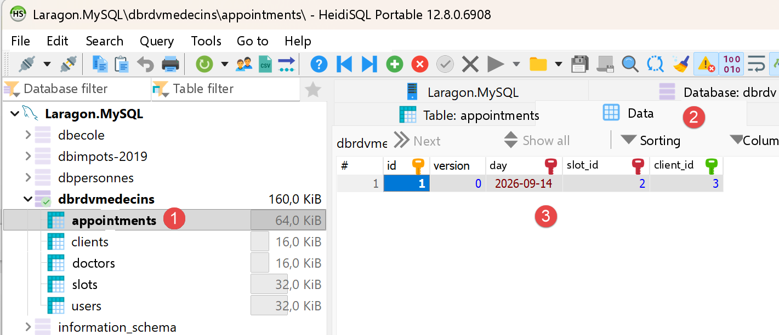Expand the dbecole database node
The height and width of the screenshot is (335, 779).
coord(28,135)
